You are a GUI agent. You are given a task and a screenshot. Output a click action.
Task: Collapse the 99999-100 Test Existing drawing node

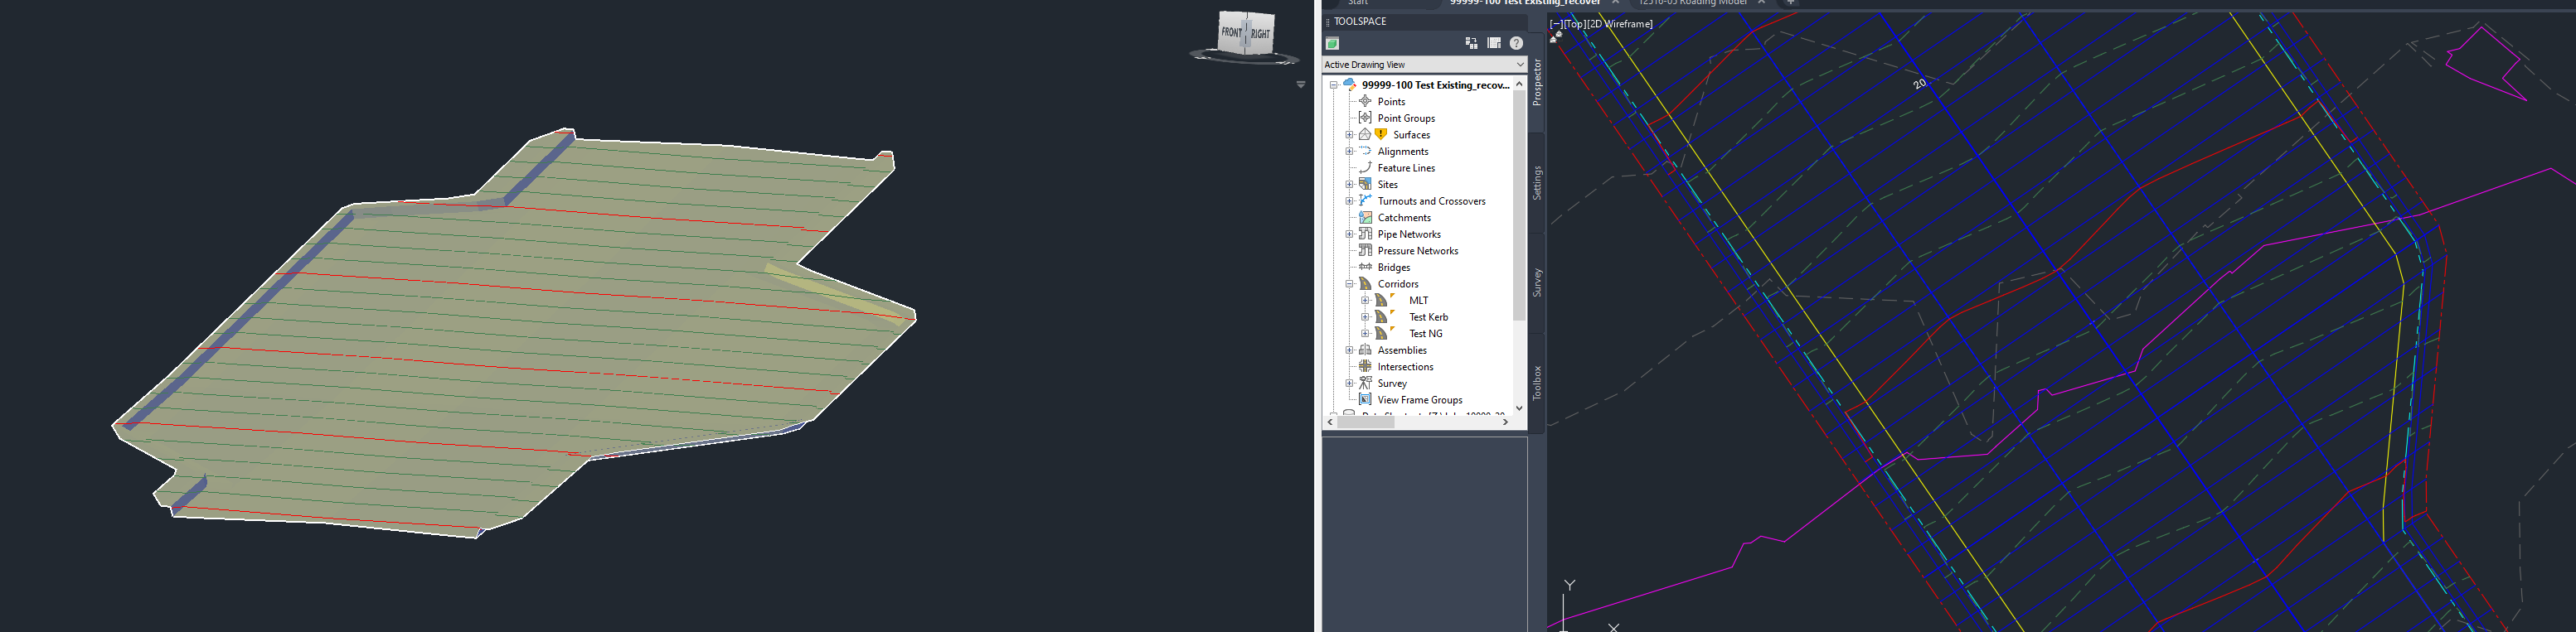point(1333,84)
